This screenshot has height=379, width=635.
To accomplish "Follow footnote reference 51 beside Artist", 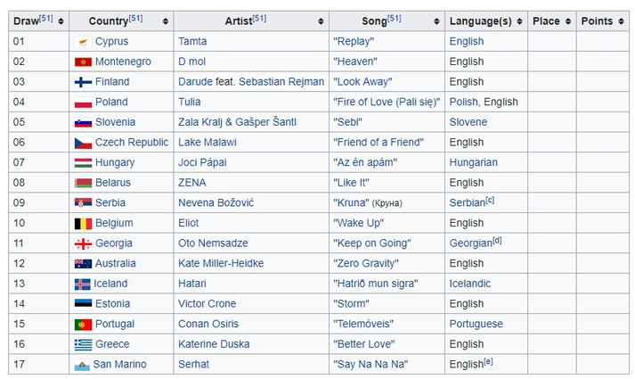I will point(259,19).
